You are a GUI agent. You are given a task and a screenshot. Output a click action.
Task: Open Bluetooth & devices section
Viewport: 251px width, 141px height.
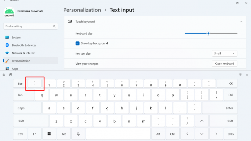pyautogui.click(x=24, y=45)
